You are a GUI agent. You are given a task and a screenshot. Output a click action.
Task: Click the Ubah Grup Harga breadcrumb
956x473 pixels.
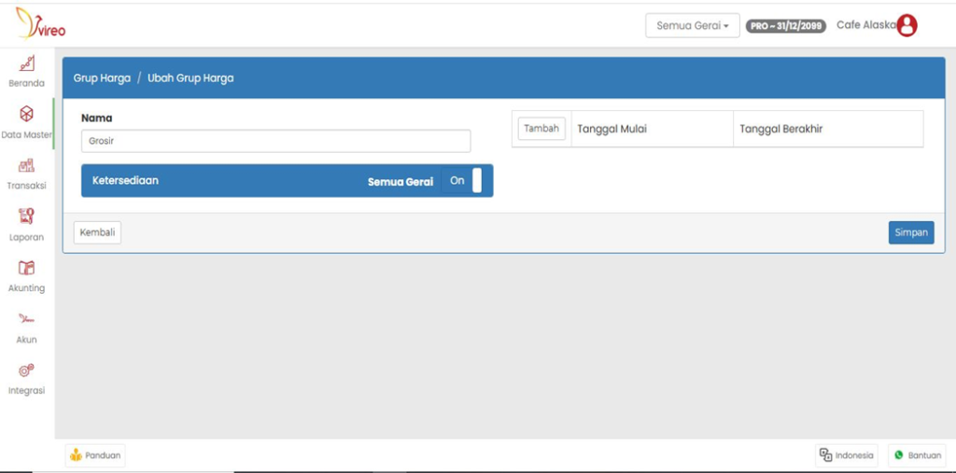(x=190, y=78)
